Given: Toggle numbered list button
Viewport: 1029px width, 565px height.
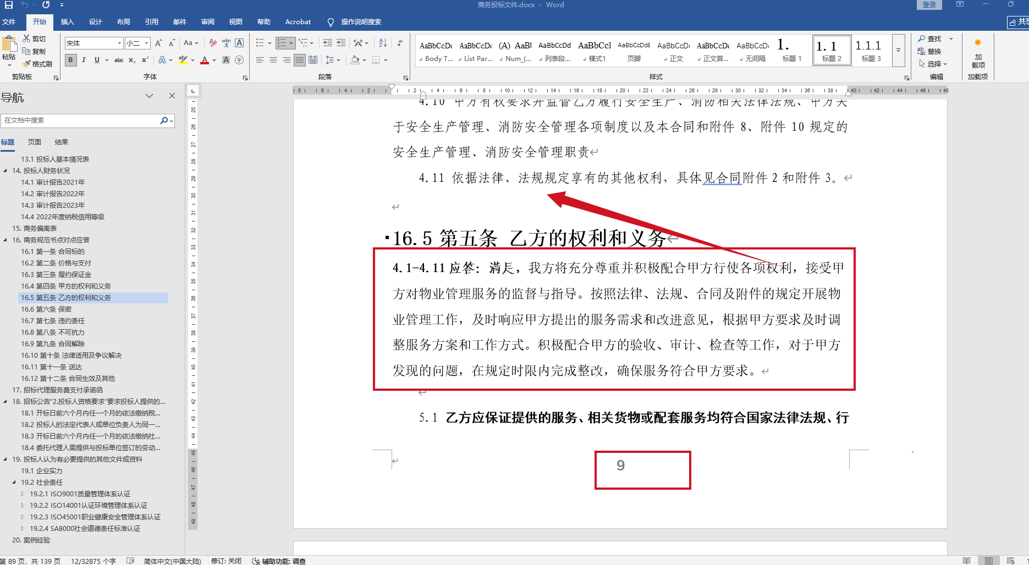Looking at the screenshot, I should click(x=282, y=43).
